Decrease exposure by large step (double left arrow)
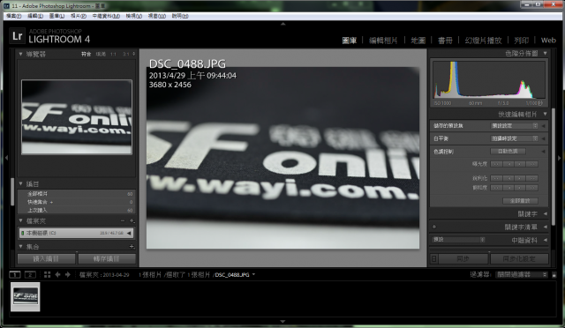This screenshot has width=565, height=328. click(496, 164)
